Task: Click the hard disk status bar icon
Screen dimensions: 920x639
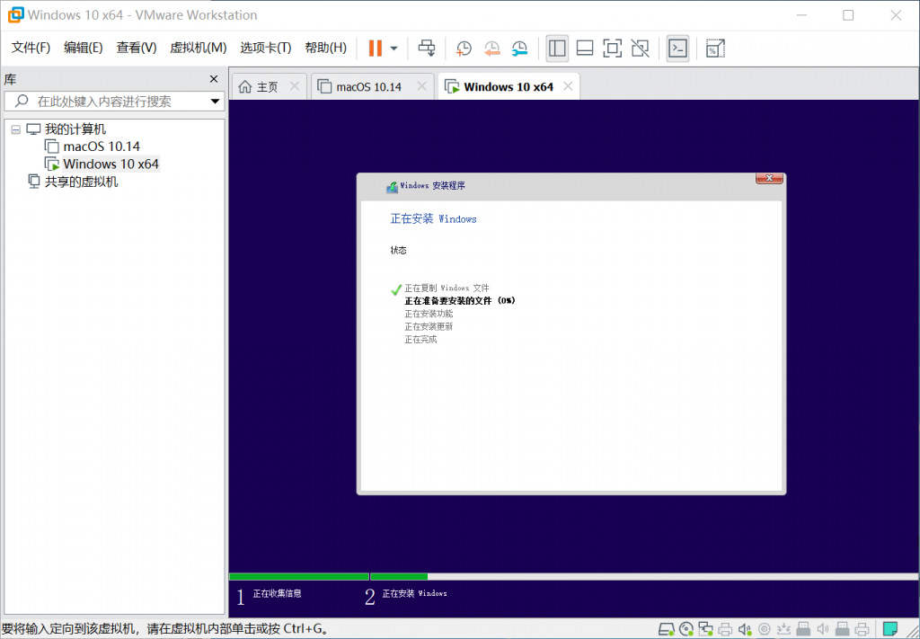Action: pos(666,628)
